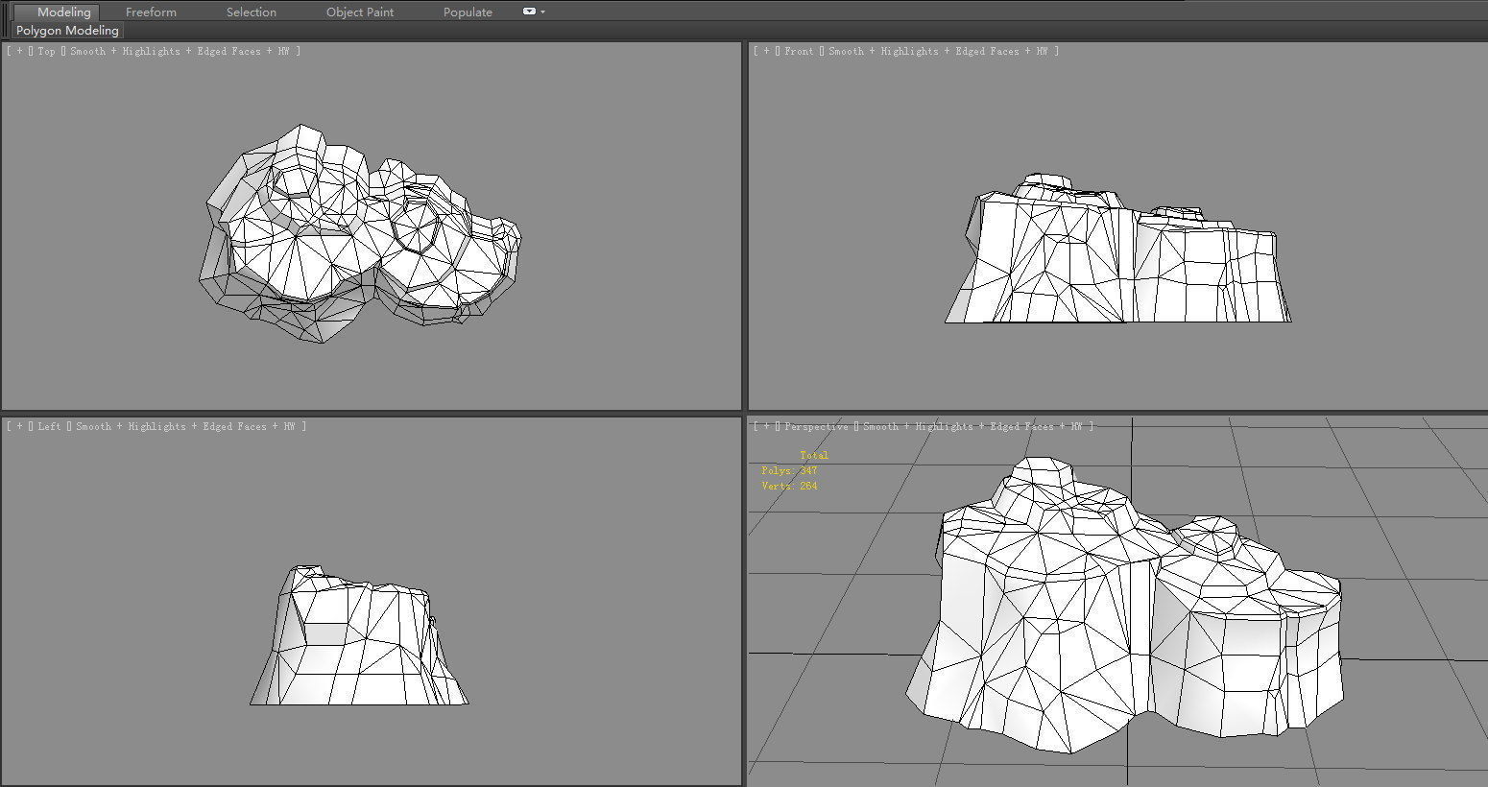Viewport: 1488px width, 787px height.
Task: Open the Top viewport view label menu
Action: tap(47, 51)
